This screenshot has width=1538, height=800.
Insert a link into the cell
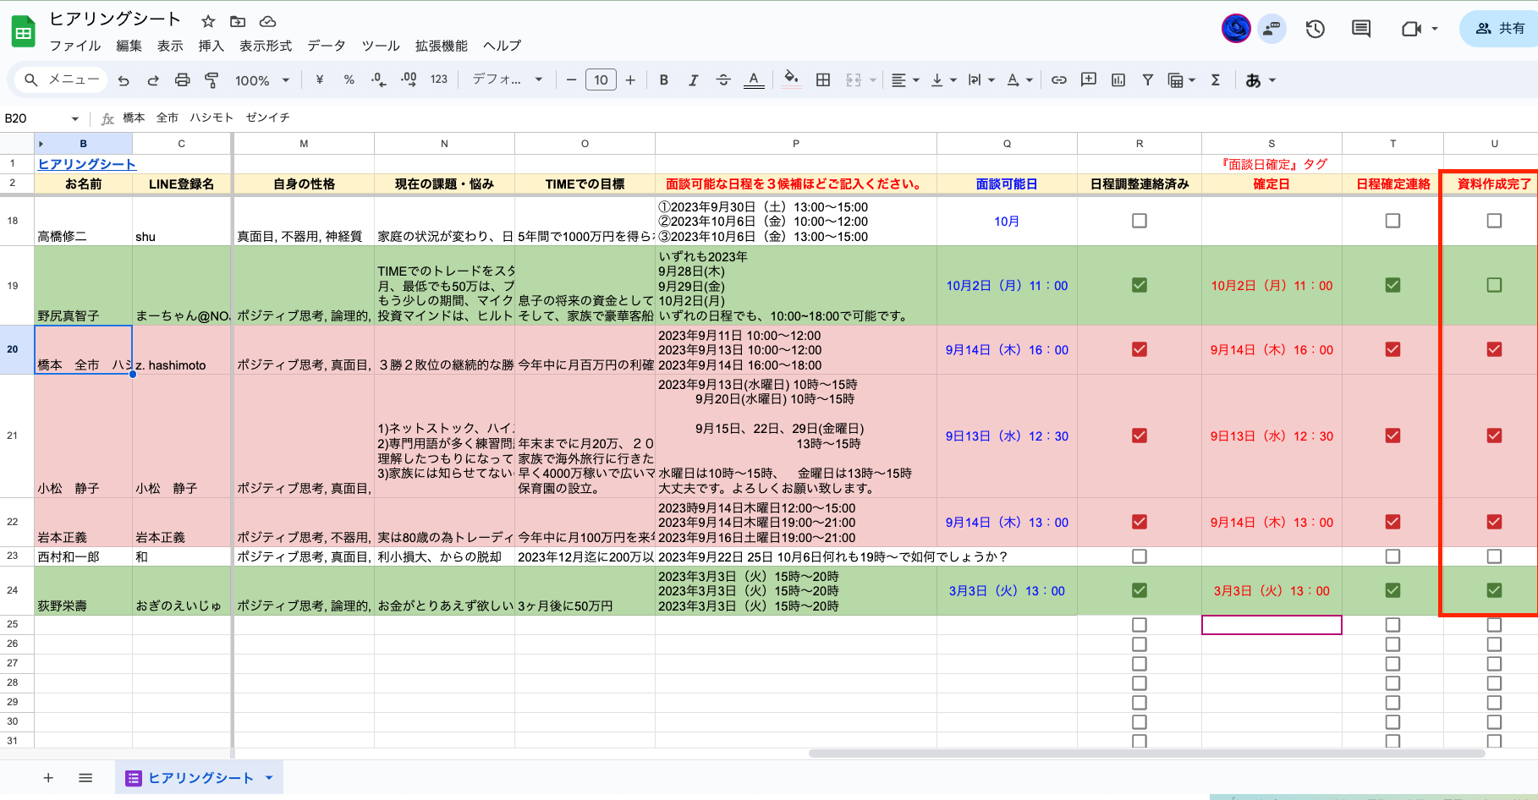[x=1058, y=79]
